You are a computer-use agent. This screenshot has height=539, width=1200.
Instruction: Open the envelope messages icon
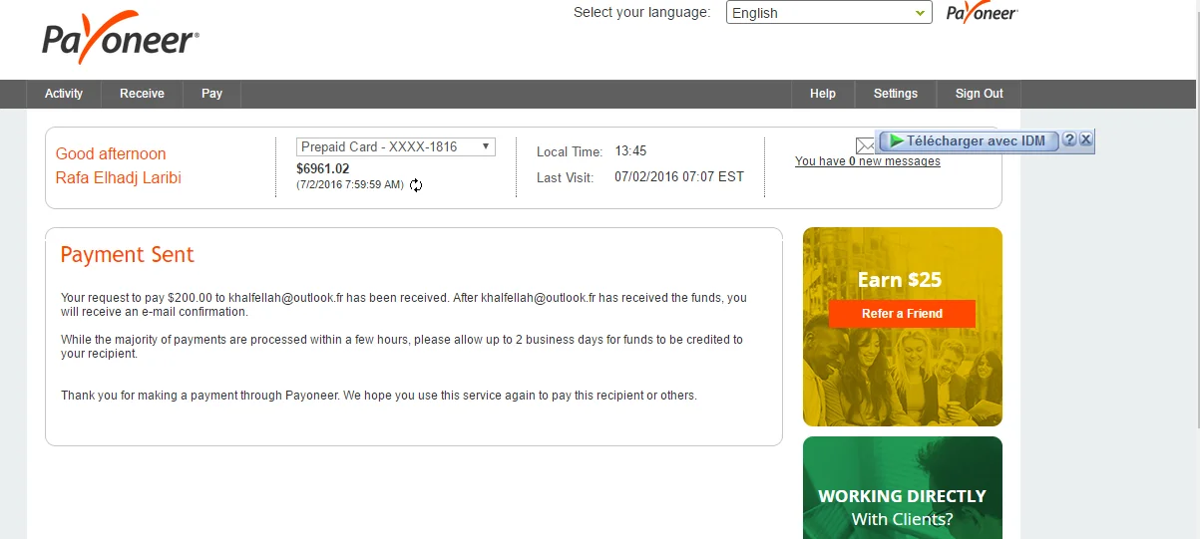pyautogui.click(x=865, y=146)
